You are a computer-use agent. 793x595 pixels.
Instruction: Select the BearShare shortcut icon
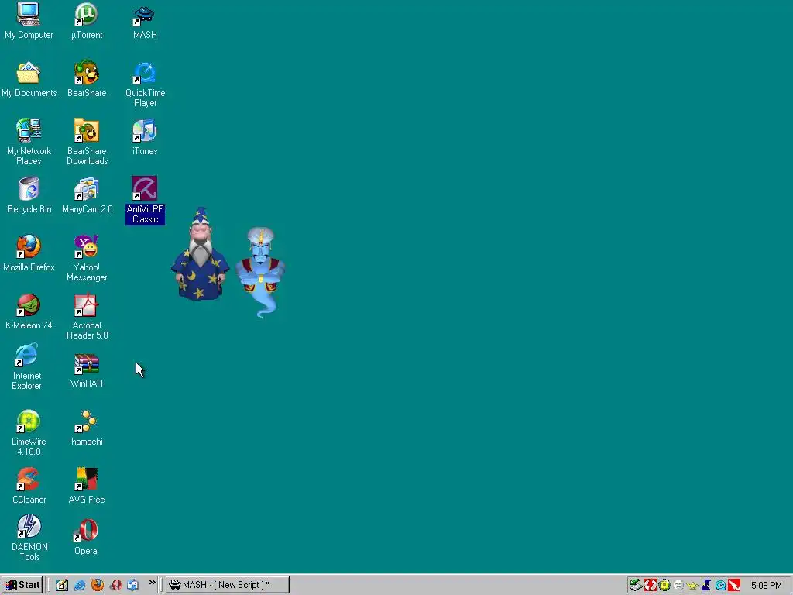[x=87, y=80]
